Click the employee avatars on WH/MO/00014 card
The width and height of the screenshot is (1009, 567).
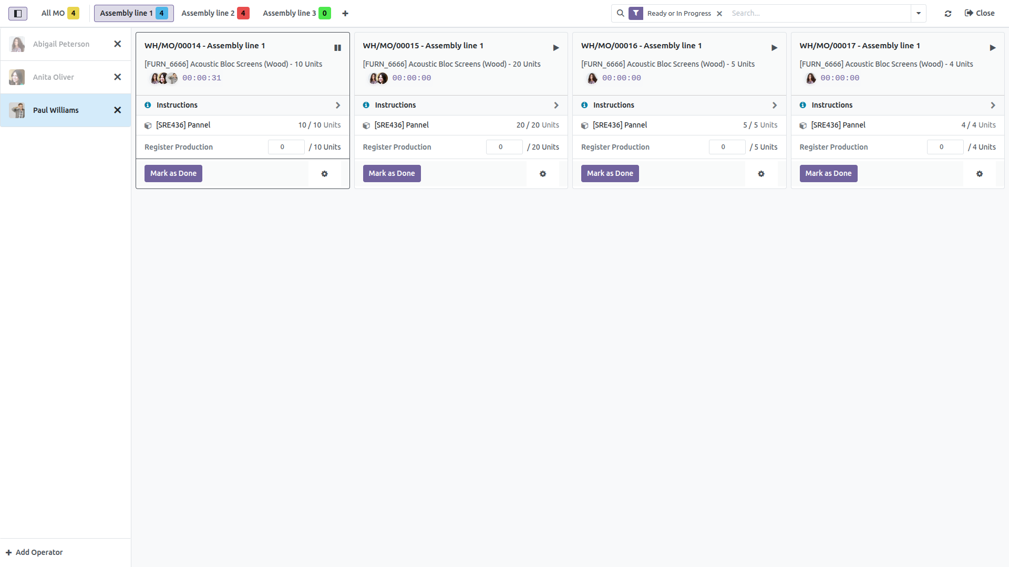pos(164,78)
